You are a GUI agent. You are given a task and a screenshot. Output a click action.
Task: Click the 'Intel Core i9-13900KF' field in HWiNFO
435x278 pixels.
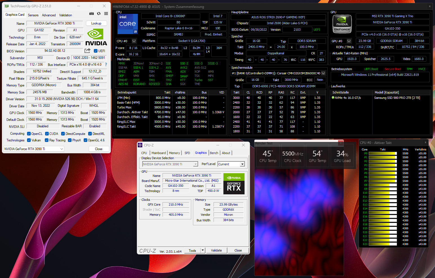tap(170, 16)
